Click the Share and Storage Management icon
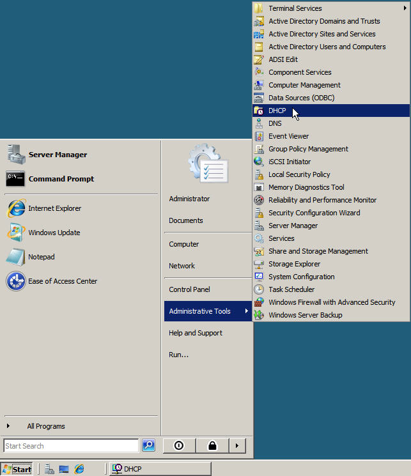The height and width of the screenshot is (476, 411). (x=258, y=251)
